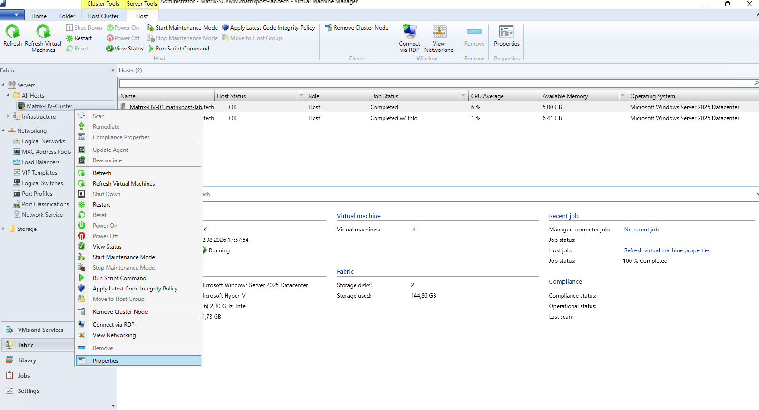Choose View Status in context menu
Image resolution: width=759 pixels, height=410 pixels.
(139, 247)
